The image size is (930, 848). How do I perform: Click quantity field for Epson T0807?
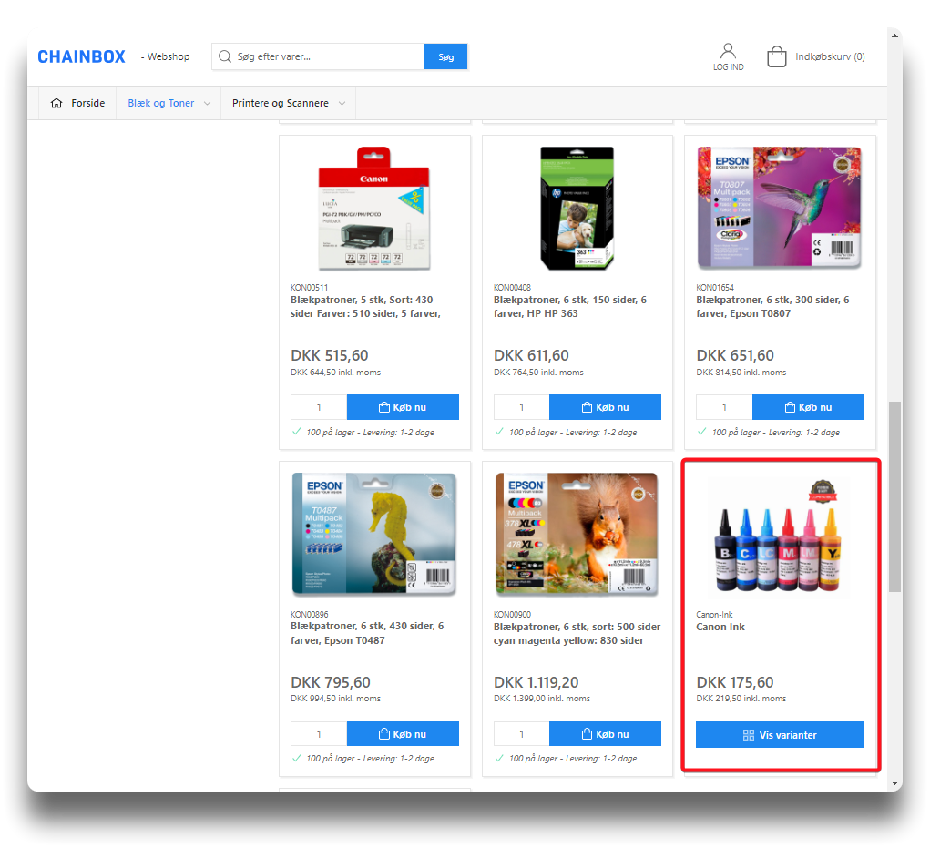[724, 407]
